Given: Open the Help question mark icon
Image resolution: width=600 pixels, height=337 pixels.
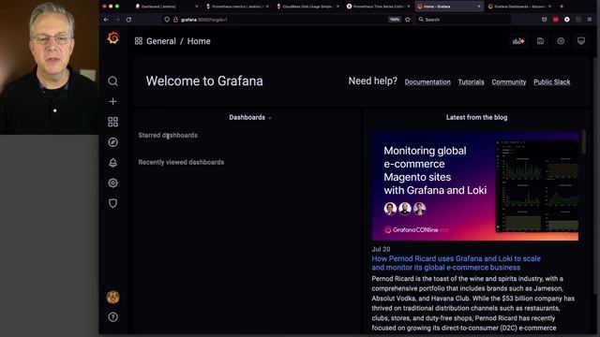Looking at the screenshot, I should pos(112,317).
